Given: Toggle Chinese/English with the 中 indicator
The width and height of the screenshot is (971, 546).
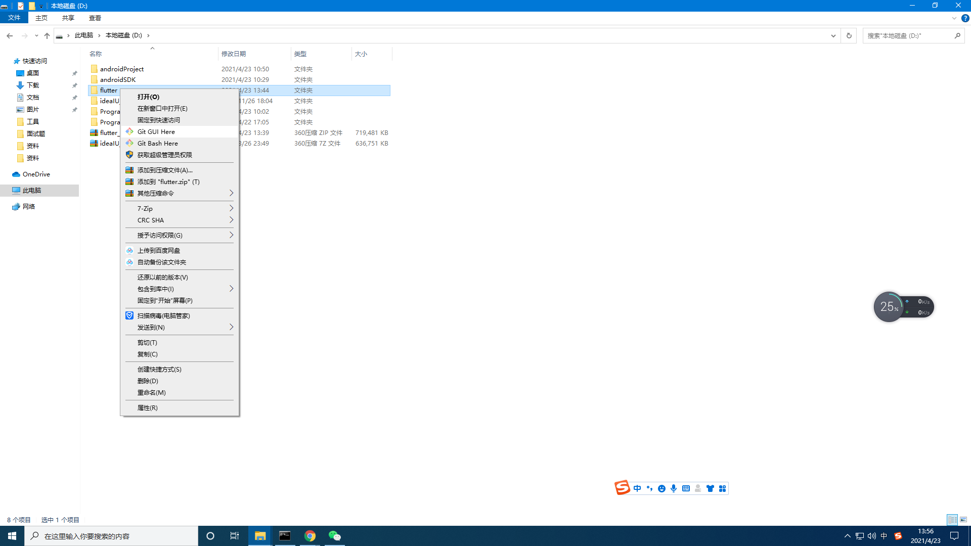Looking at the screenshot, I should pos(637,488).
